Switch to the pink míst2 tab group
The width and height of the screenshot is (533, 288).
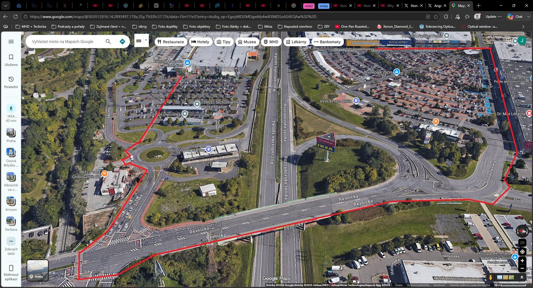pos(309,6)
